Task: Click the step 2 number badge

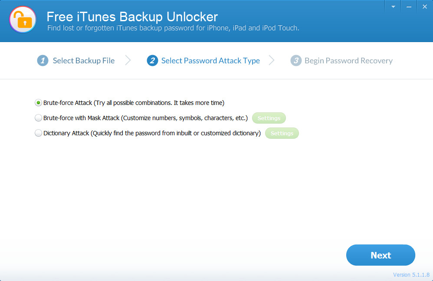Action: pyautogui.click(x=152, y=61)
